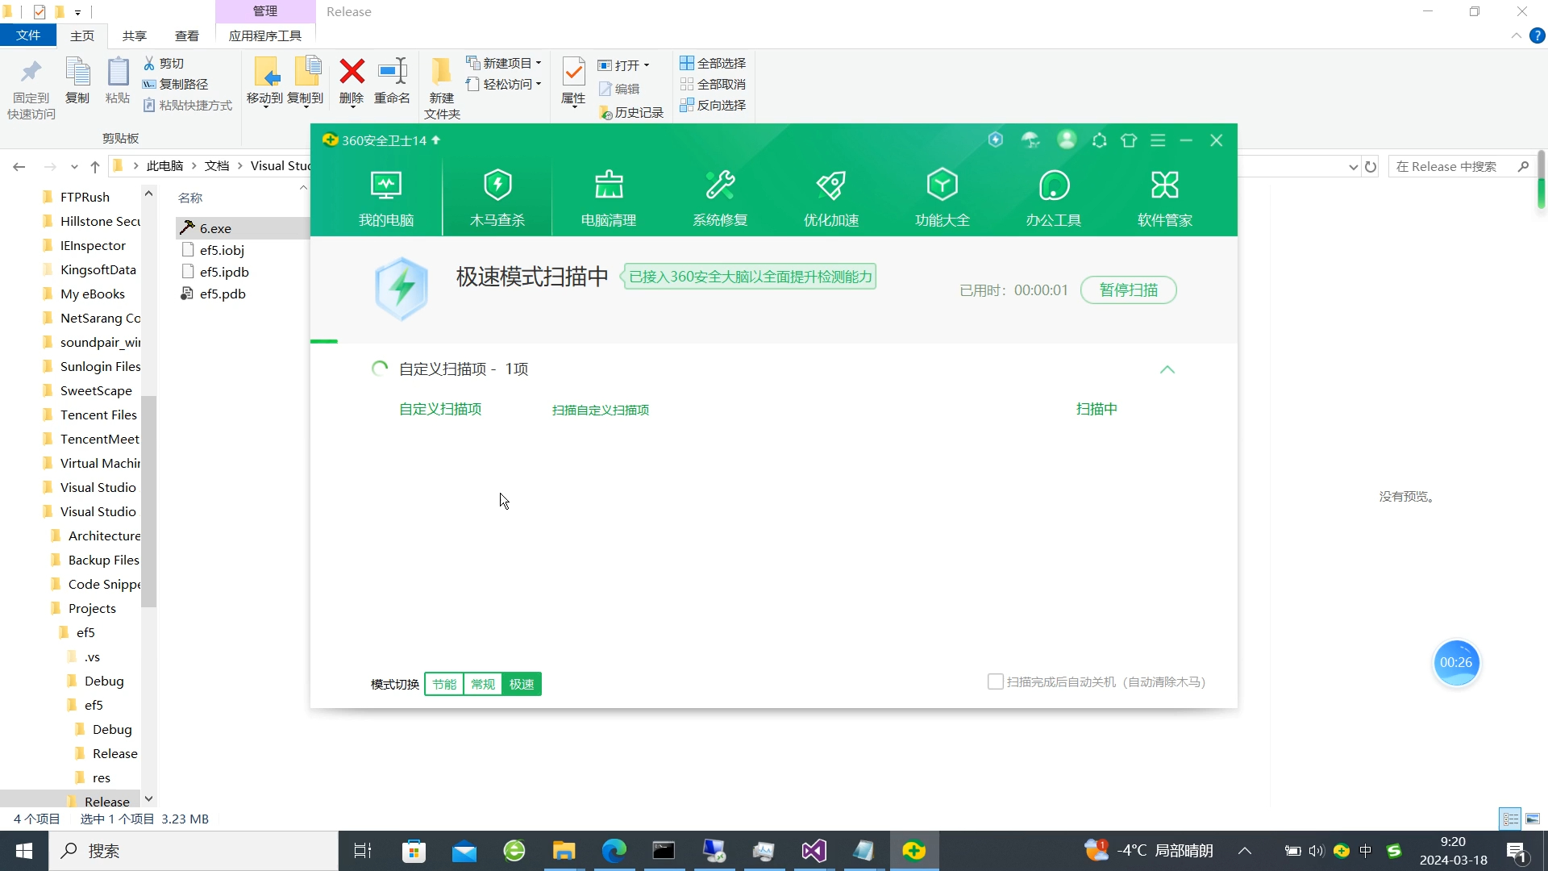Collapse the Explorer ribbon chevron

coord(1516,35)
